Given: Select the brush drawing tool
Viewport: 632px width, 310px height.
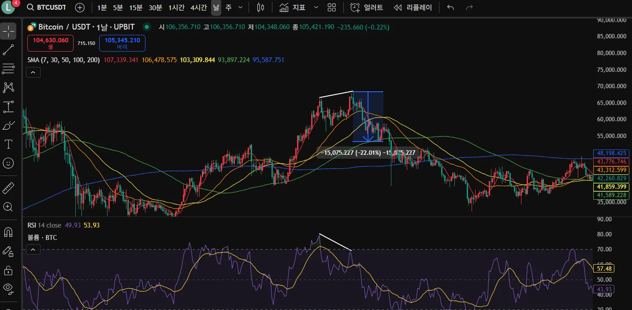Looking at the screenshot, I should coord(8,126).
